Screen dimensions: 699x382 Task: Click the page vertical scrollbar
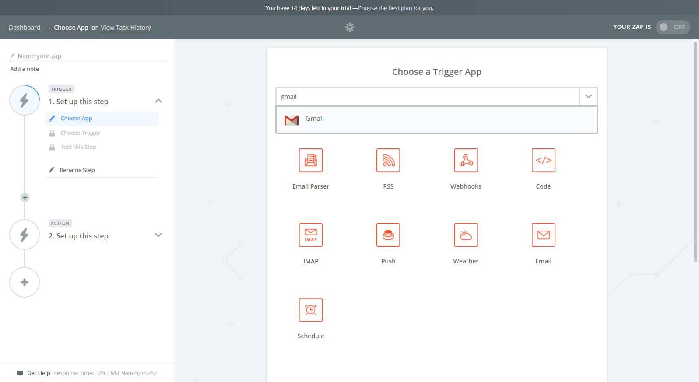pos(696,152)
